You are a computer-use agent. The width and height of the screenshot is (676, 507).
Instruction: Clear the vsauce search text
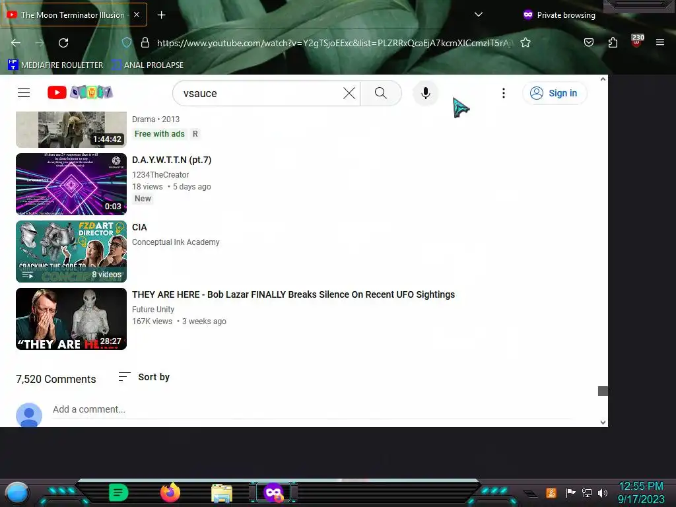click(349, 93)
